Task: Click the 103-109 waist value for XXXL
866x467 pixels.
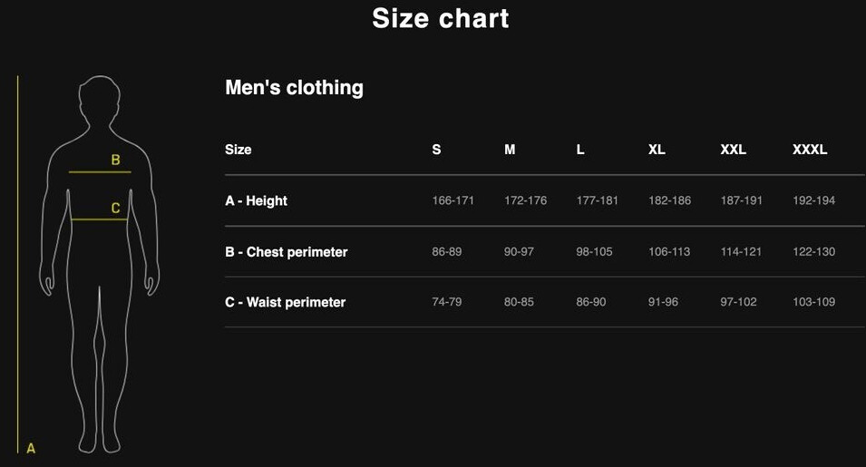Action: 813,302
